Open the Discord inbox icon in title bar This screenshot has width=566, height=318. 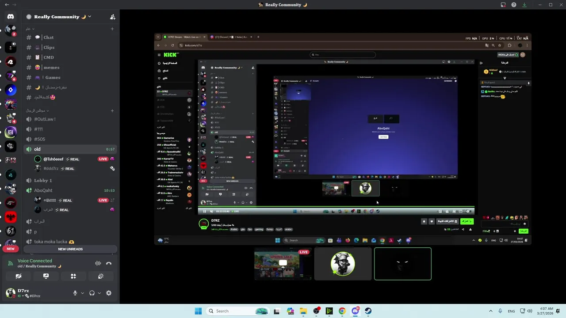[x=503, y=5]
